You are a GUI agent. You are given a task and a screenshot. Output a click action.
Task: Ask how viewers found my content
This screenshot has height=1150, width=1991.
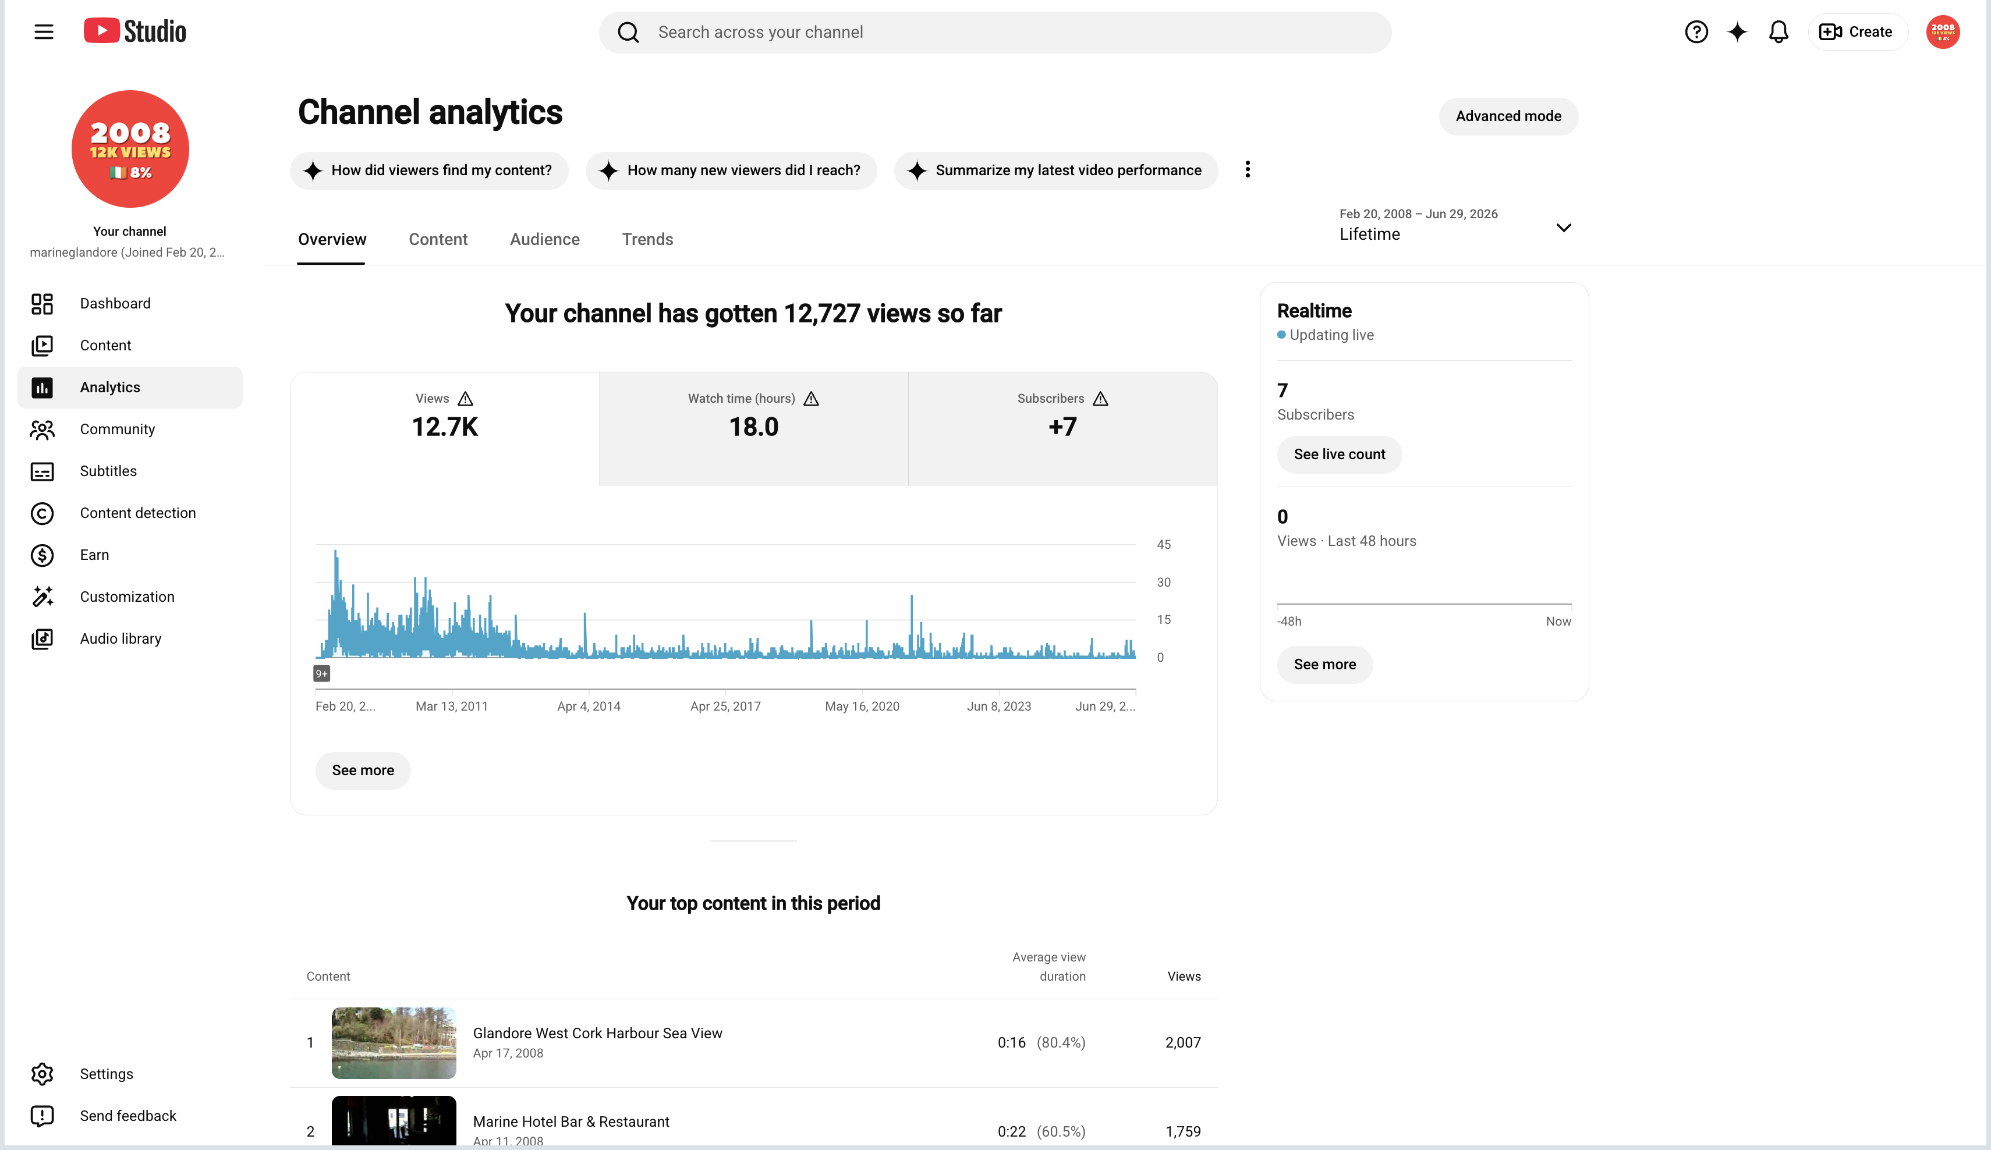(x=429, y=170)
